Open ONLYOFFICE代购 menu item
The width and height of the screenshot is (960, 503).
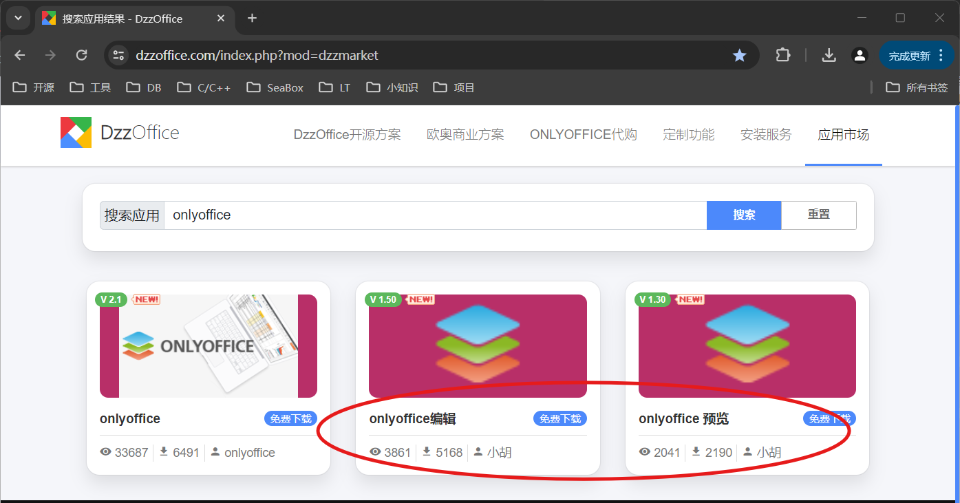click(584, 135)
